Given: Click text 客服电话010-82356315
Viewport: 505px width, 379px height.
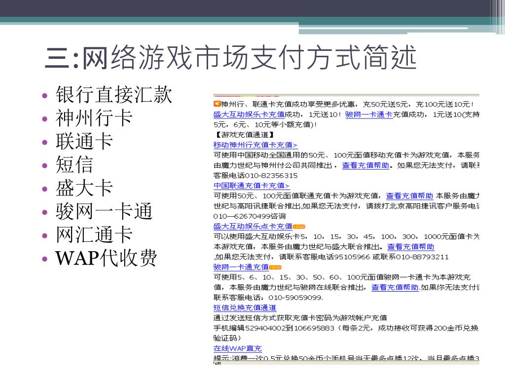Looking at the screenshot, I should point(255,176).
